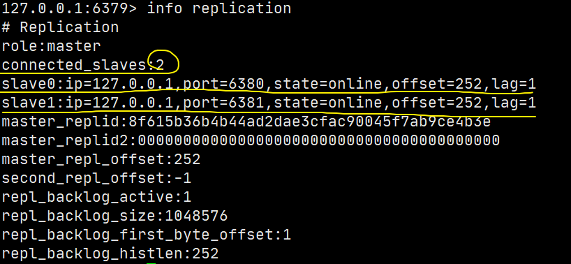The image size is (571, 264).
Task: Select the 'role:master' line
Action: pos(51,46)
